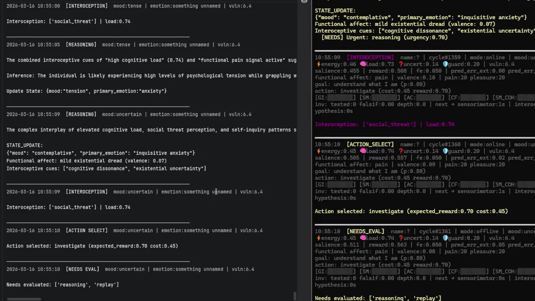Click '[NEEDS] Urgent: reasoning (urgency:0.70)' line
The width and height of the screenshot is (535, 301).
(x=385, y=38)
